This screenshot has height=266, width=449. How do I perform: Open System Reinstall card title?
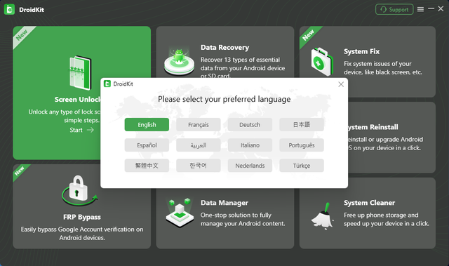373,127
